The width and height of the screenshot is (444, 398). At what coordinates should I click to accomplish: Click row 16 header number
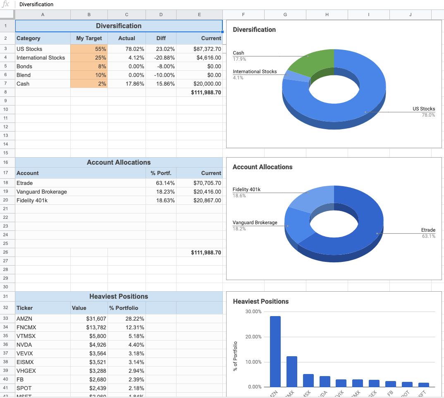[x=6, y=162]
